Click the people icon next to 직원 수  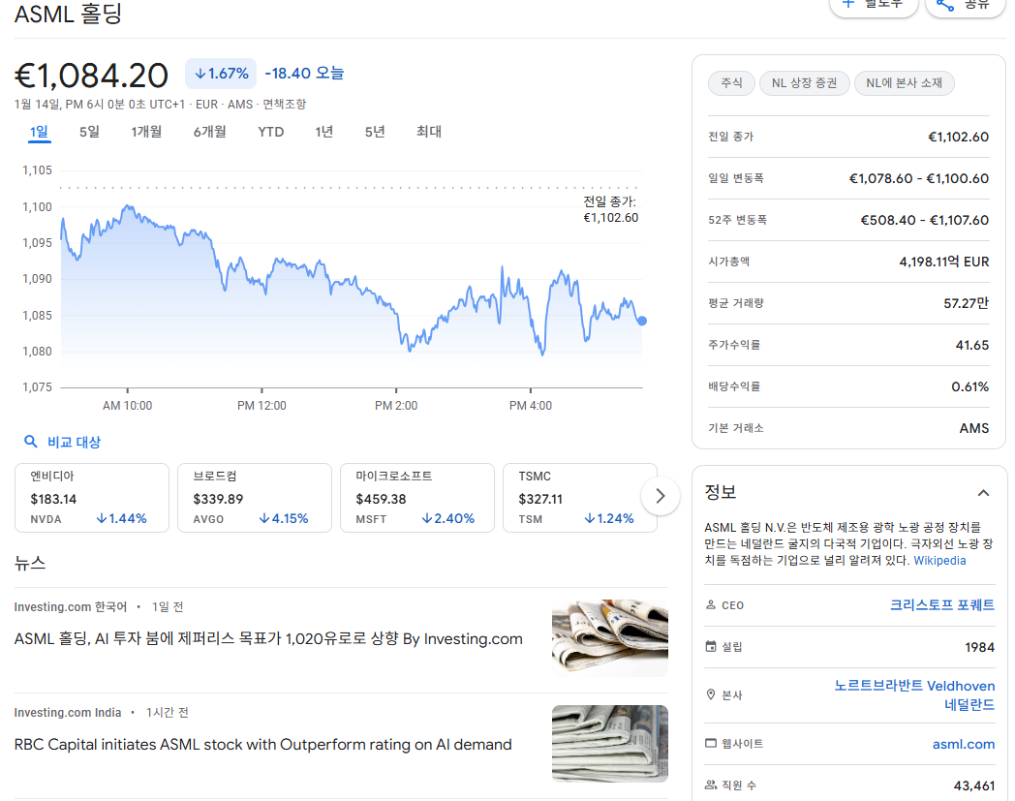[x=711, y=785]
